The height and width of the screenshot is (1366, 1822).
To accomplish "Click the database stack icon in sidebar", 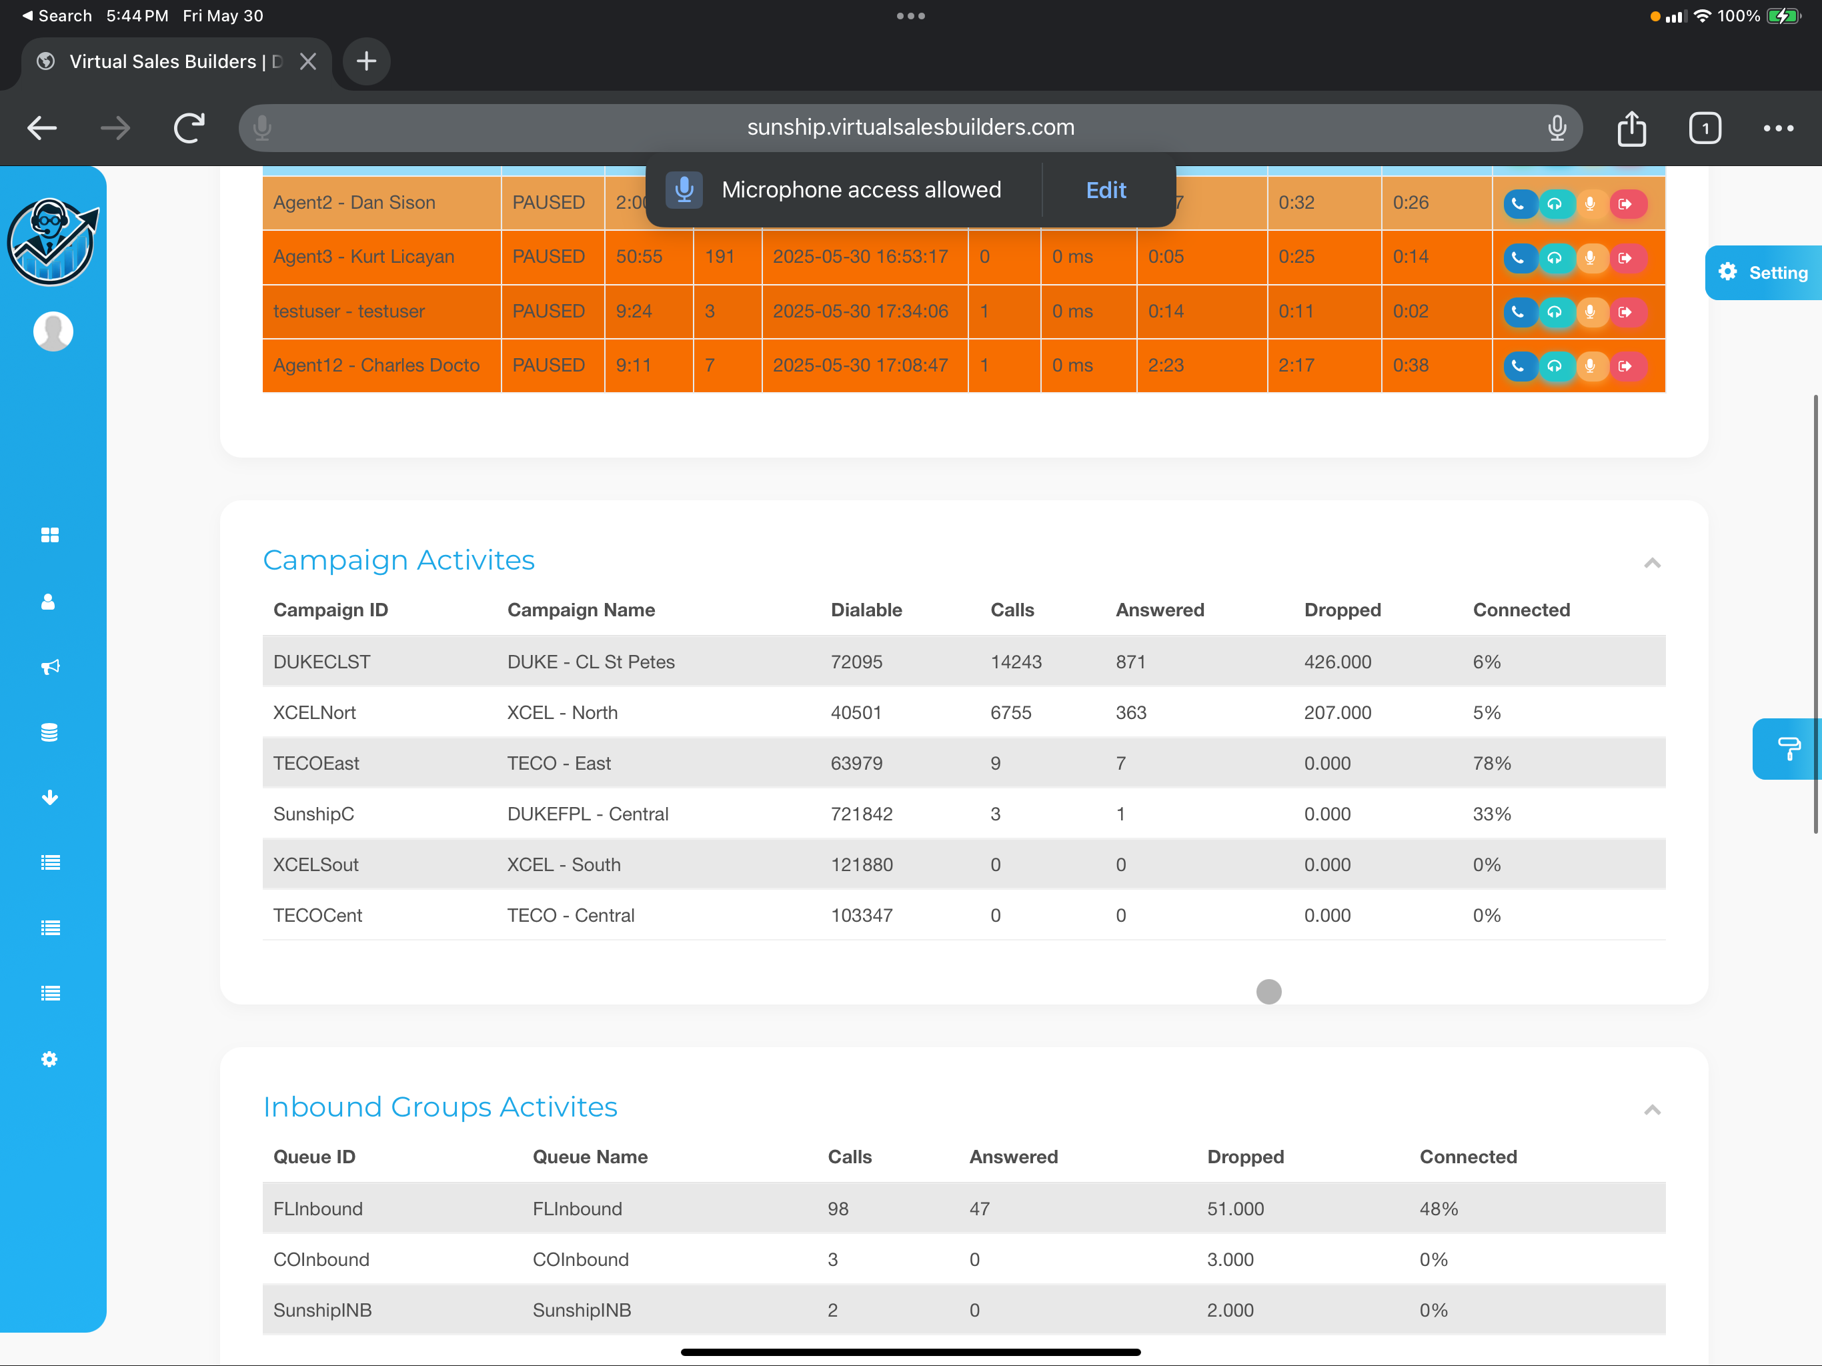I will click(x=50, y=732).
